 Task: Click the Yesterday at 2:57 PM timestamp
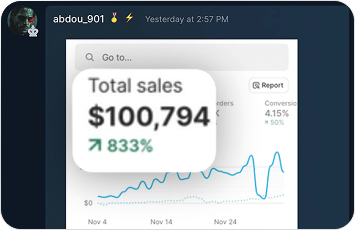[x=187, y=19]
